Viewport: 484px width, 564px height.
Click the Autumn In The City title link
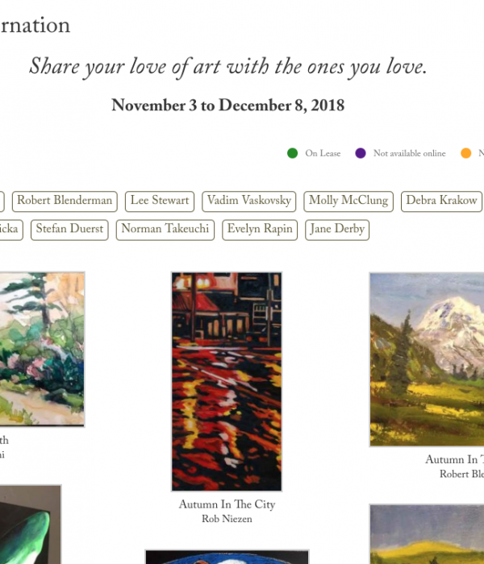tap(227, 504)
